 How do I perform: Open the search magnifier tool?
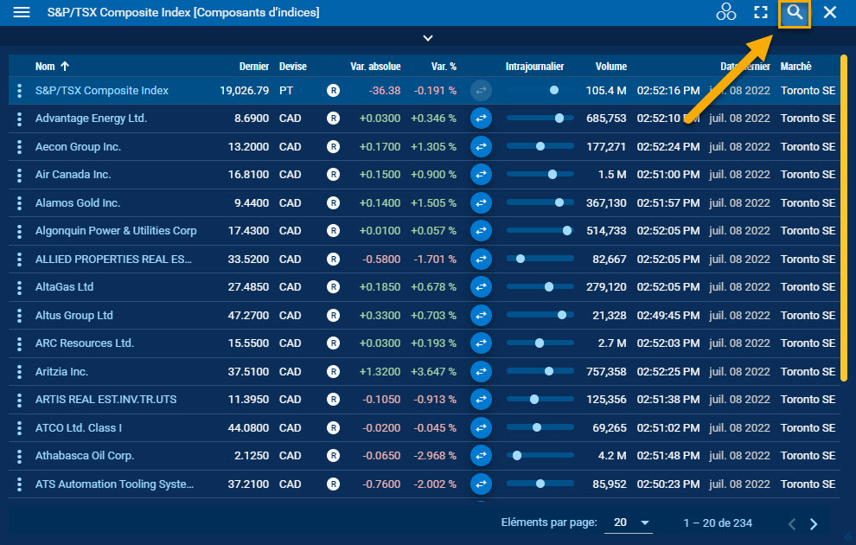click(795, 12)
